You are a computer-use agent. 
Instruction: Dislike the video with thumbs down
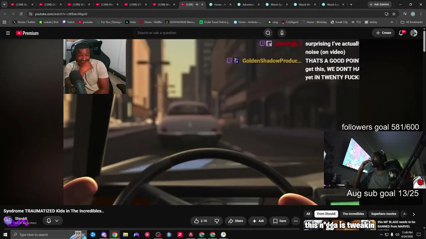click(217, 221)
